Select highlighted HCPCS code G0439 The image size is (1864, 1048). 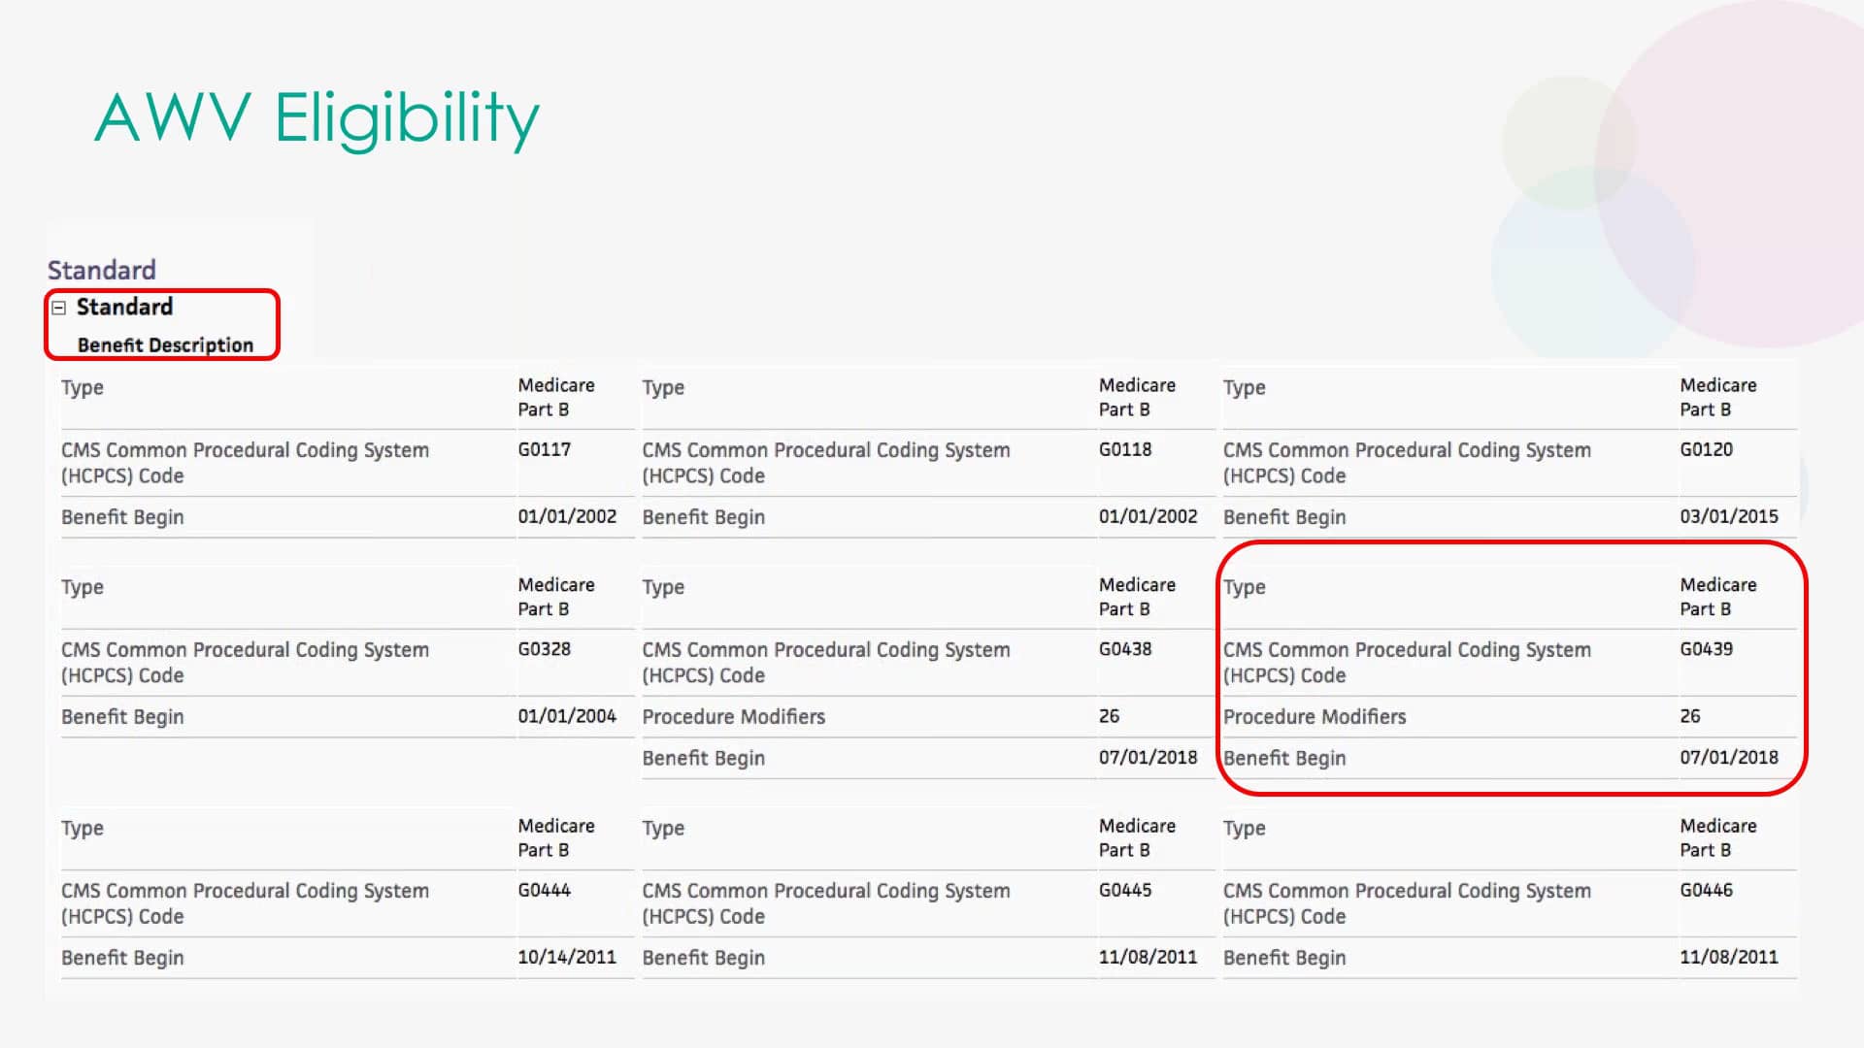[1706, 649]
